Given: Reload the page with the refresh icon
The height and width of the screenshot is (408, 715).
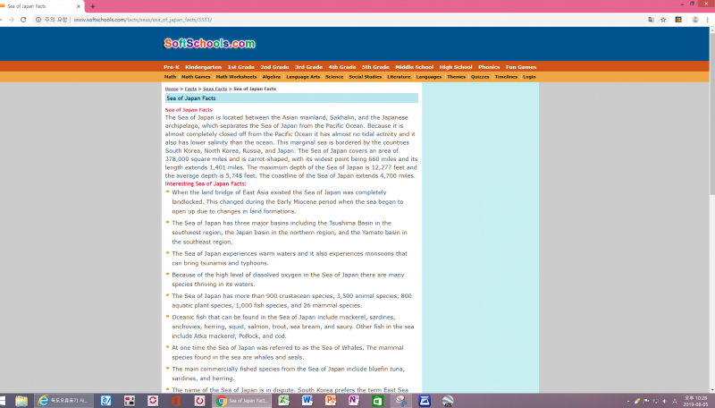Looking at the screenshot, I should (23, 19).
